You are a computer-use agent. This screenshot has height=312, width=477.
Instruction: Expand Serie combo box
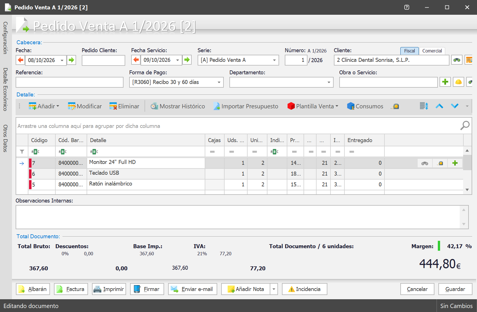click(274, 60)
